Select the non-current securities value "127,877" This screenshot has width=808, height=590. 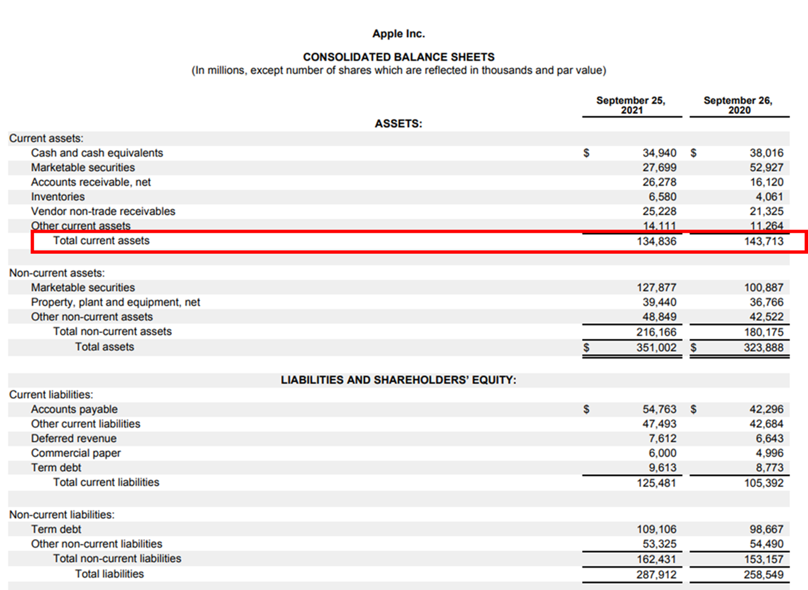click(x=657, y=288)
